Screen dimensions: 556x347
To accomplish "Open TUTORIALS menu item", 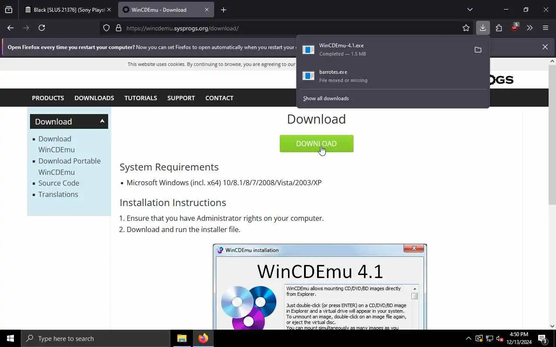I will (141, 98).
